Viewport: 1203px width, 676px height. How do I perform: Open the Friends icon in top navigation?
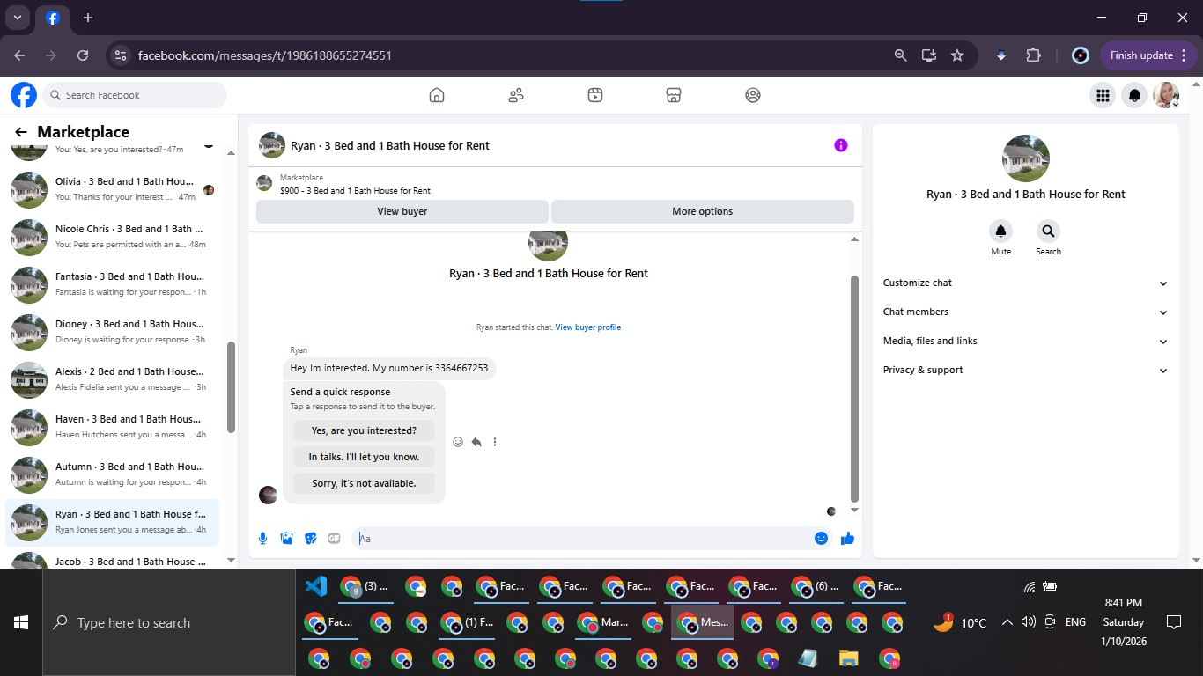pyautogui.click(x=516, y=95)
